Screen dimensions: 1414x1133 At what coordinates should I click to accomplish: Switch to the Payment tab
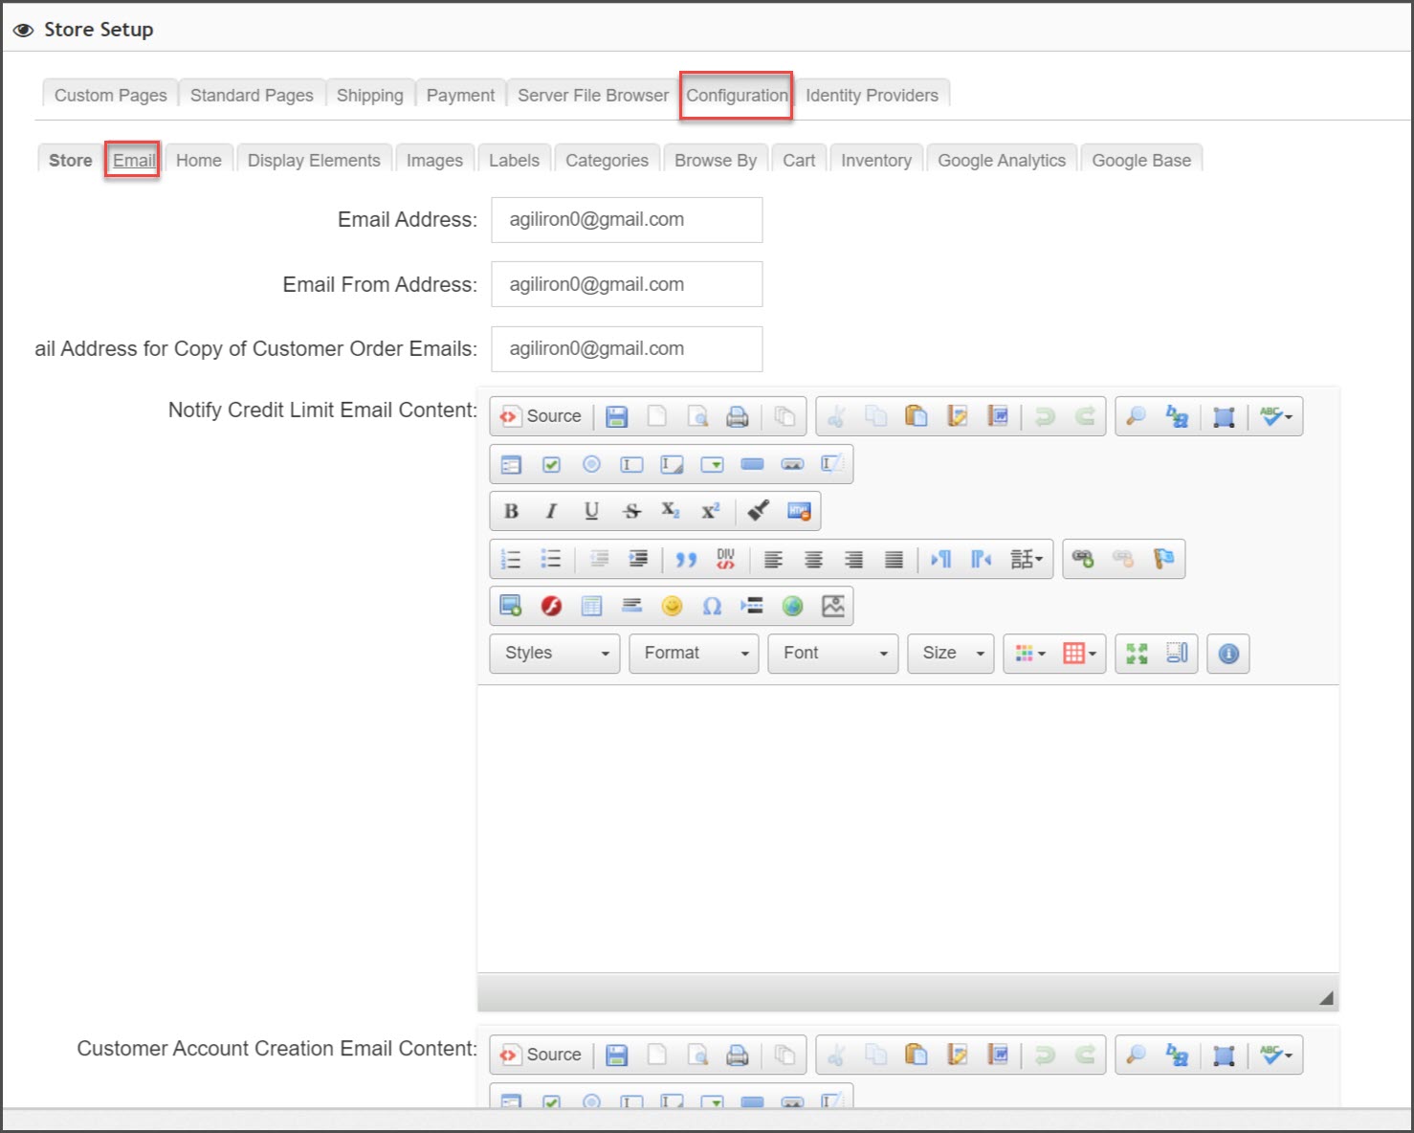coord(461,96)
